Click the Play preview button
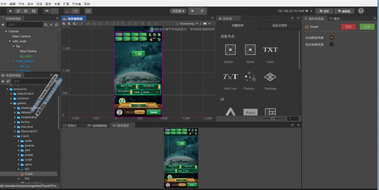Screen dimensions: 379x190 click(192, 11)
